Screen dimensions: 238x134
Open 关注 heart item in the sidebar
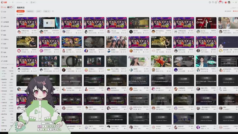click(x=4, y=7)
